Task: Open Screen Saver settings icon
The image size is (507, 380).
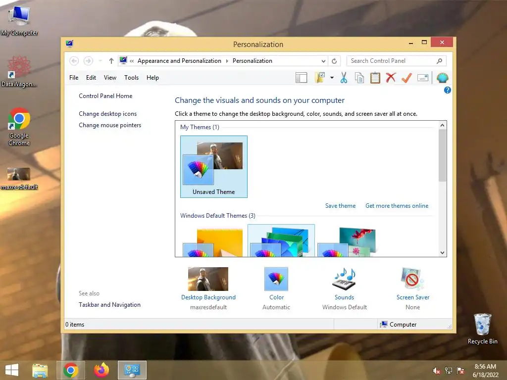Action: tap(412, 279)
